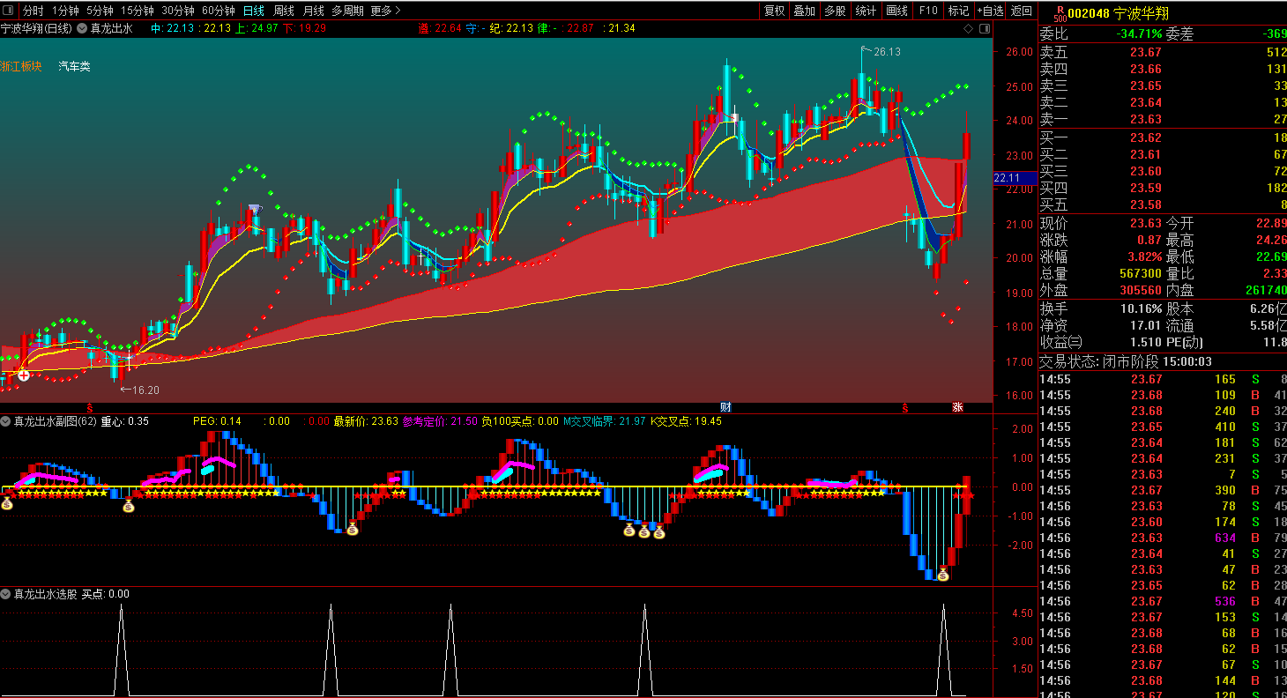Open F10 company info
Screen dimensions: 1287x698
click(927, 11)
